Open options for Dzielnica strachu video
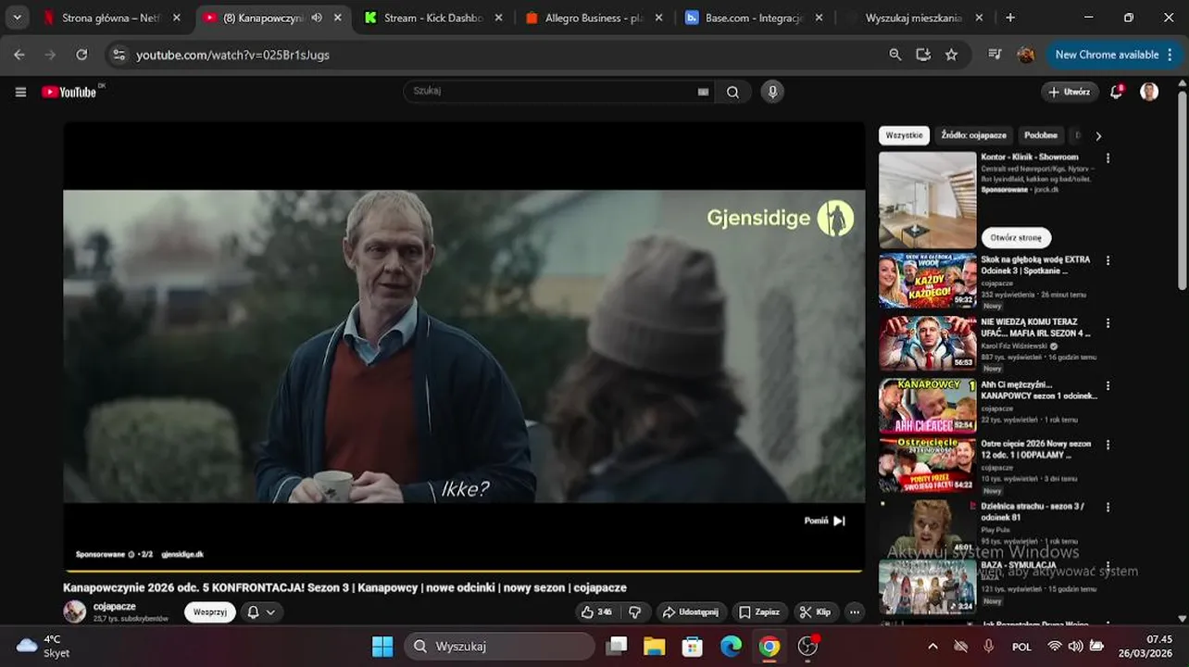The width and height of the screenshot is (1189, 667). (x=1108, y=508)
